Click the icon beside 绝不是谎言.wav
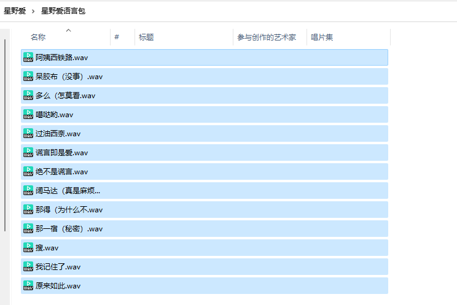 [x=28, y=171]
